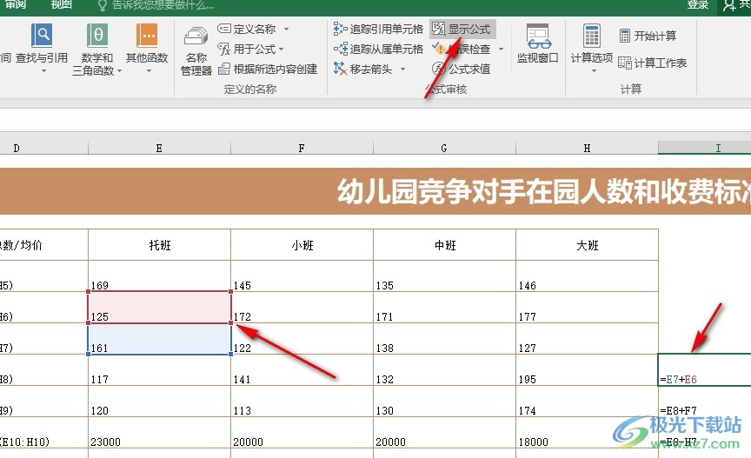Toggle the 显示公式 show formulas button
This screenshot has height=458, width=751.
point(462,29)
